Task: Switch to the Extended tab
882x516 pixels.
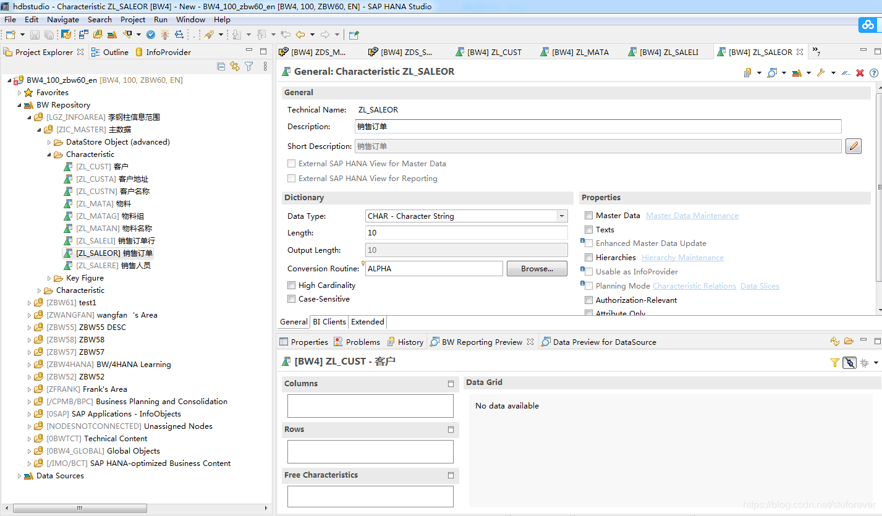Action: pos(368,321)
